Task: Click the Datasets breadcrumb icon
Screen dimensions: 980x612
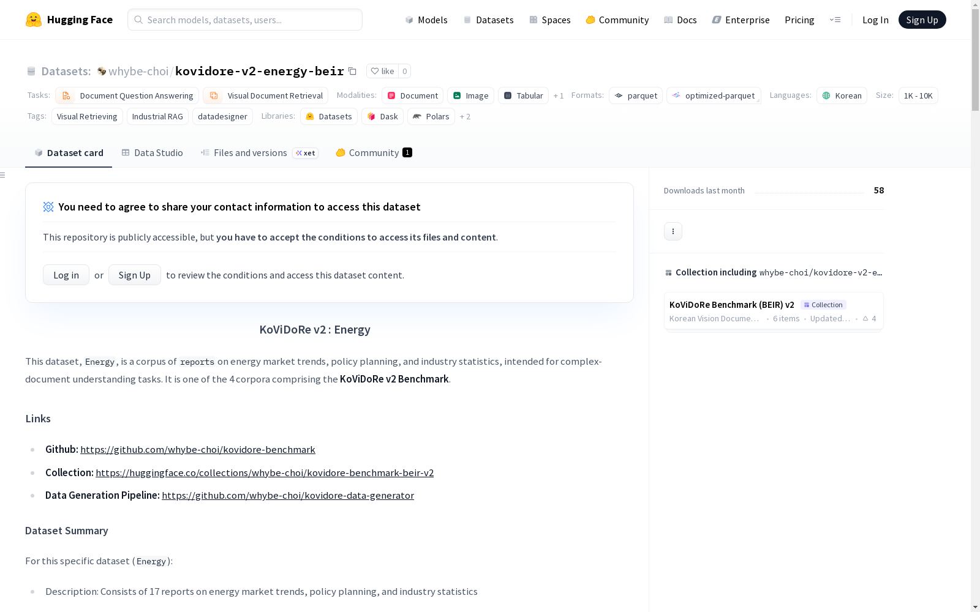Action: coord(31,71)
